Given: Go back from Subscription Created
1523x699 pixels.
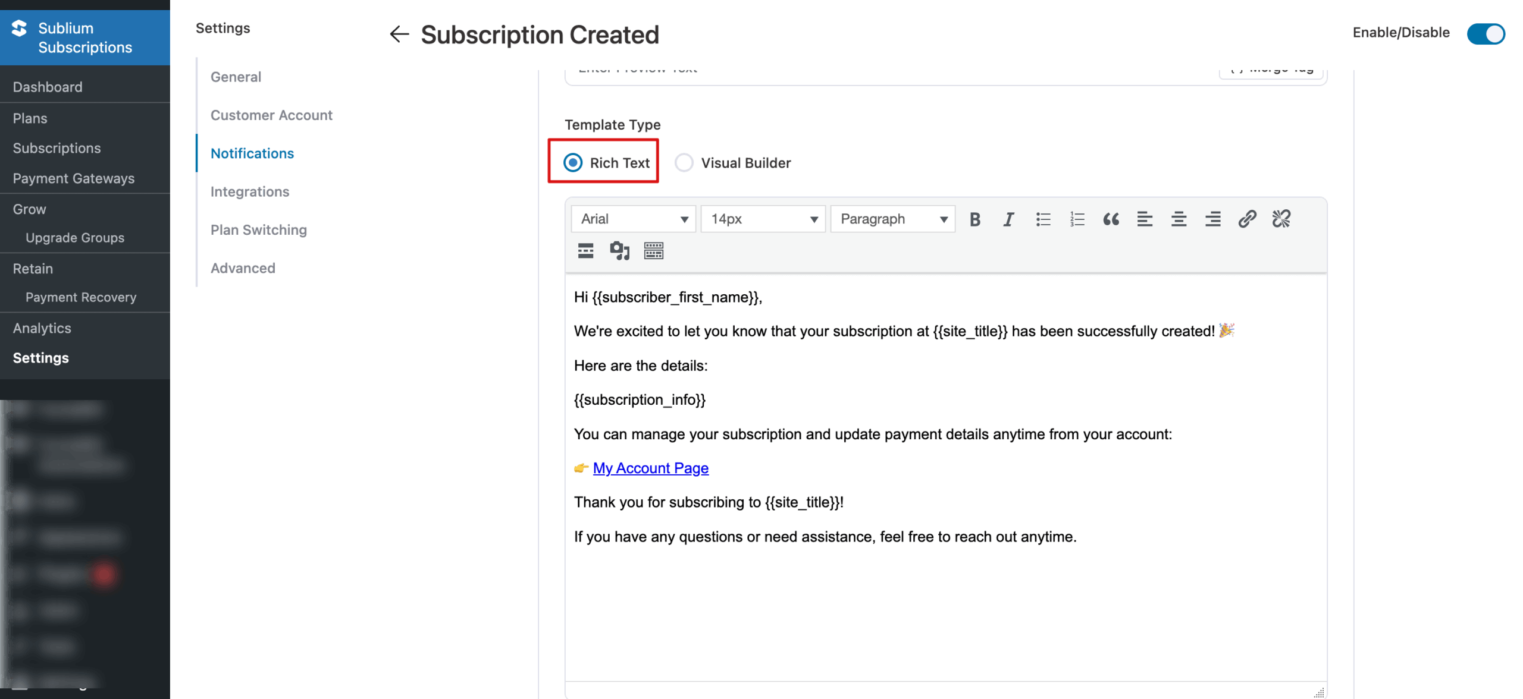Looking at the screenshot, I should coord(399,34).
